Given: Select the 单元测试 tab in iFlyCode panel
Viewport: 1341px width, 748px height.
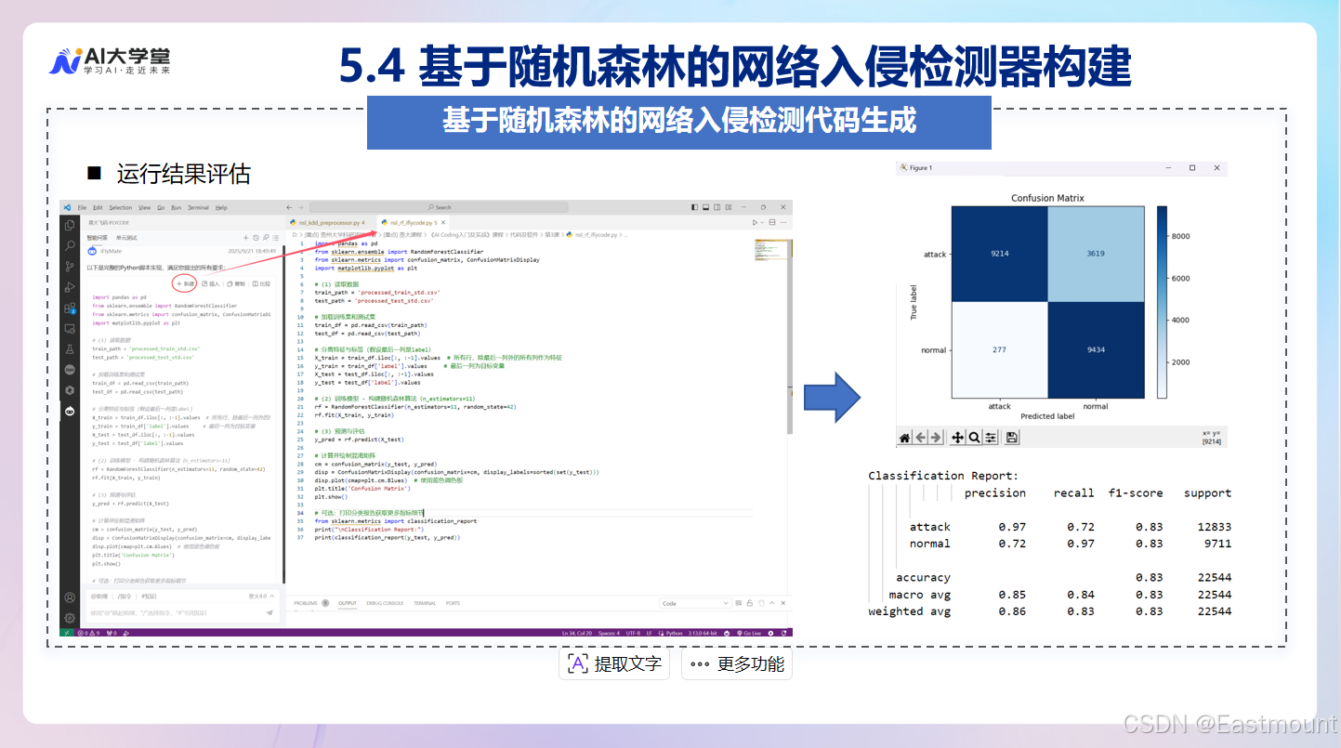Looking at the screenshot, I should pos(126,238).
